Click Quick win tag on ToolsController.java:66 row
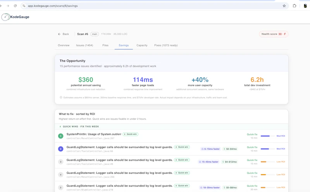This screenshot has width=310, height=192. pos(182,147)
